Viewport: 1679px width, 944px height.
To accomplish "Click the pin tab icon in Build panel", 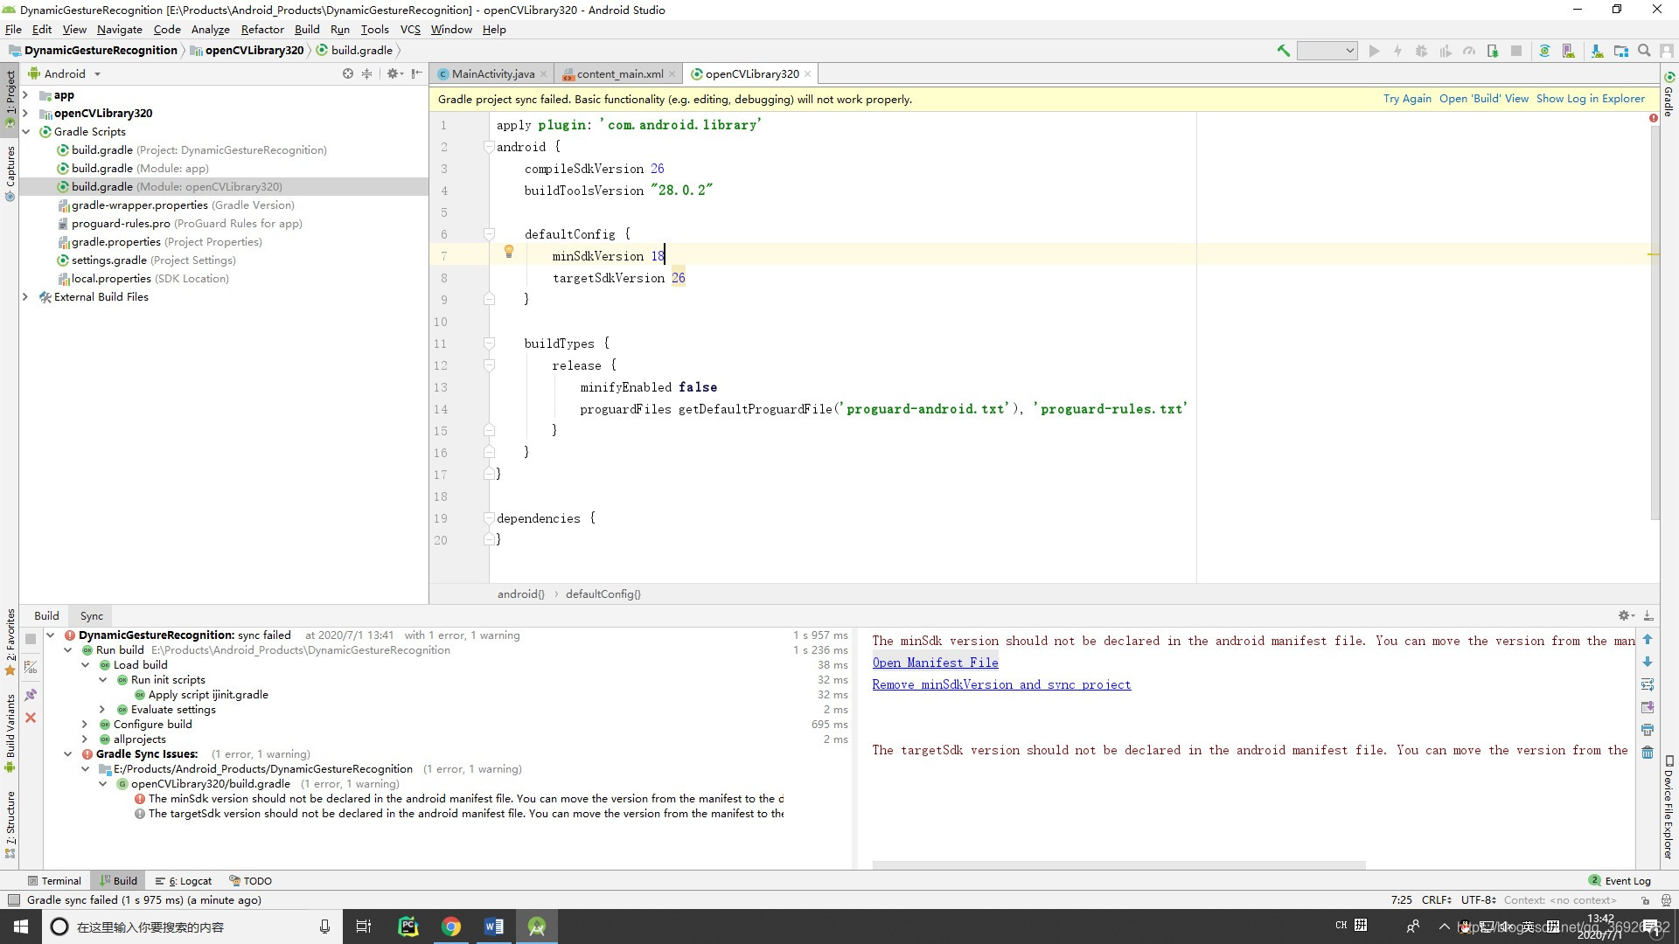I will (x=31, y=695).
